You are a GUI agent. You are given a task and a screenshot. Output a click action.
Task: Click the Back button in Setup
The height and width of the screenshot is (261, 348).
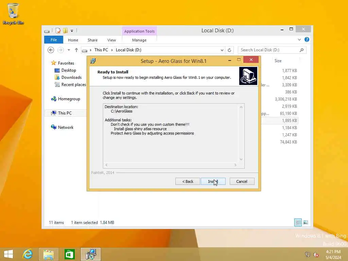coord(188,181)
